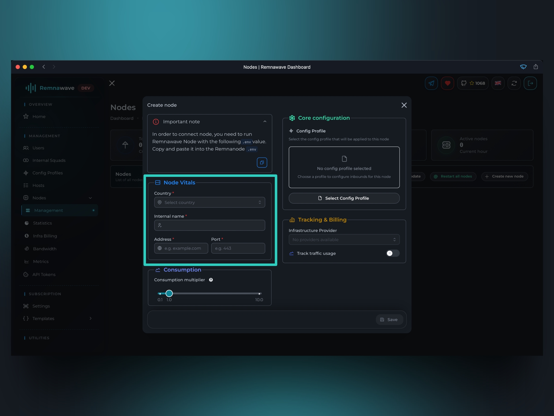Click the consumption multiplier slider handle
Image resolution: width=554 pixels, height=416 pixels.
169,293
